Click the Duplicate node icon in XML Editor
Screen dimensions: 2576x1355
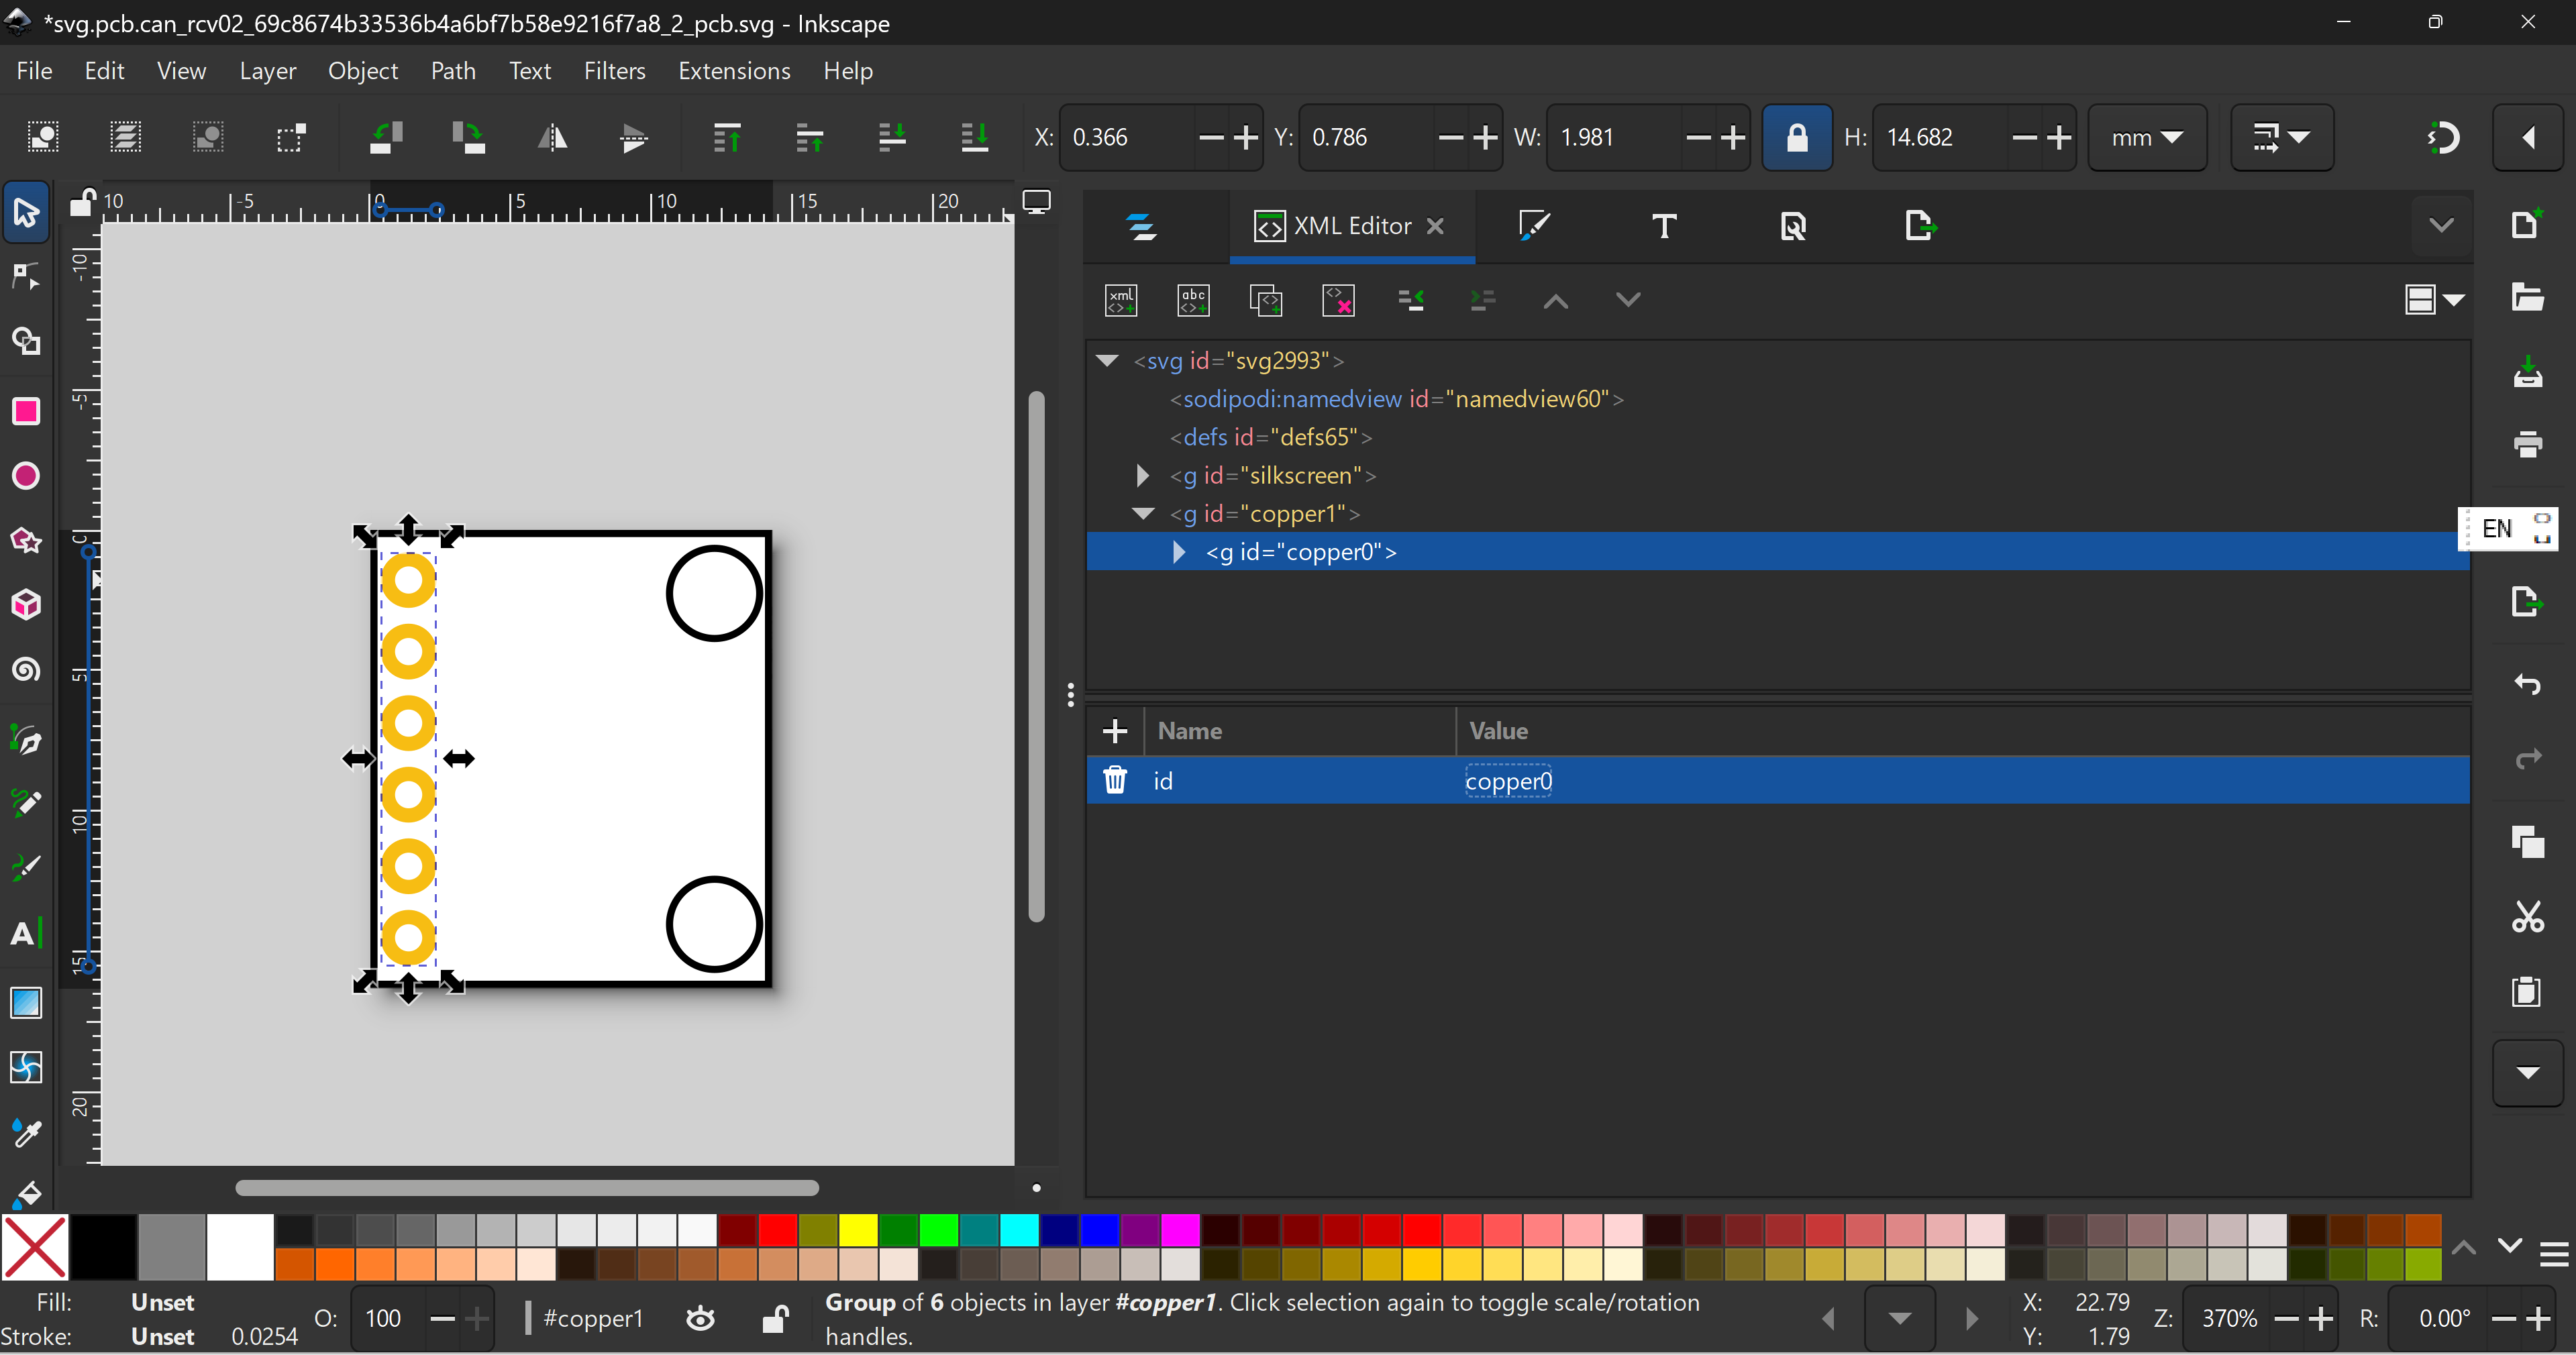tap(1265, 300)
